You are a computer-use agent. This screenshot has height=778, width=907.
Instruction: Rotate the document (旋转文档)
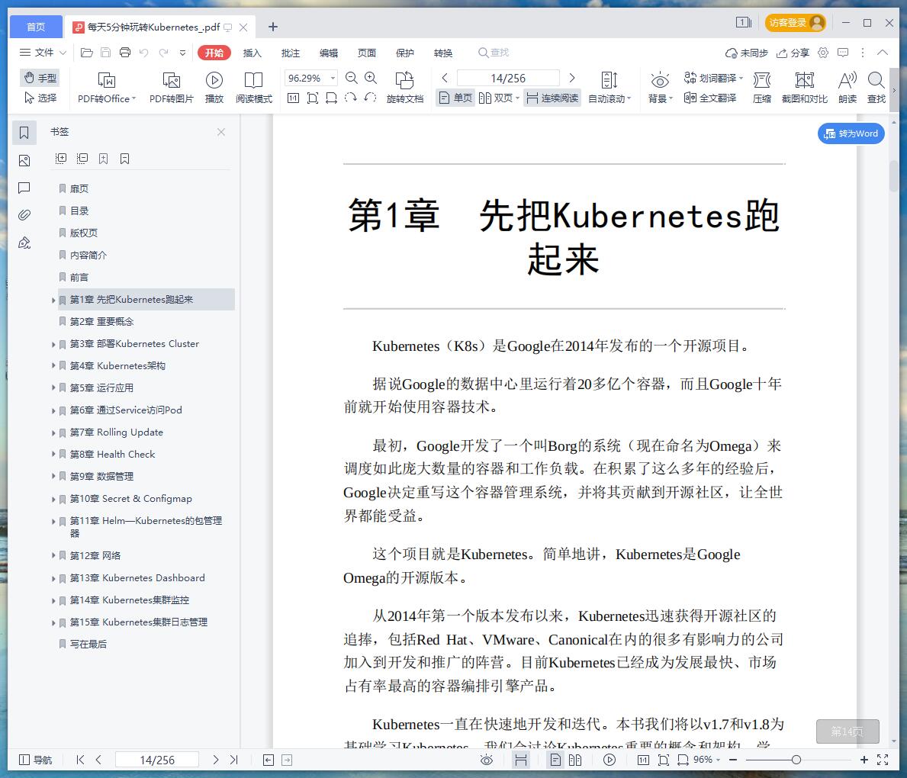tap(405, 88)
